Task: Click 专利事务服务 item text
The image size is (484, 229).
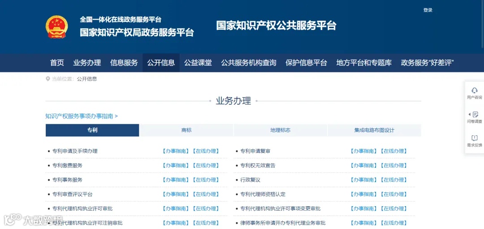Action: click(68, 180)
